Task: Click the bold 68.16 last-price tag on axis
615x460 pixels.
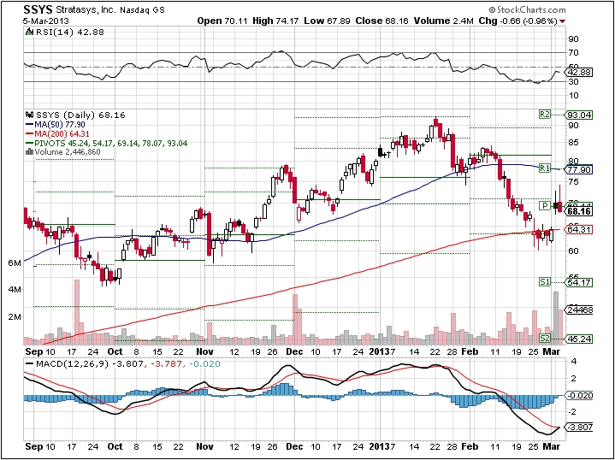Action: [580, 212]
